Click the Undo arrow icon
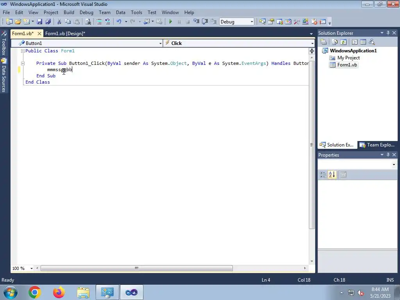The image size is (400, 300). pos(119,22)
